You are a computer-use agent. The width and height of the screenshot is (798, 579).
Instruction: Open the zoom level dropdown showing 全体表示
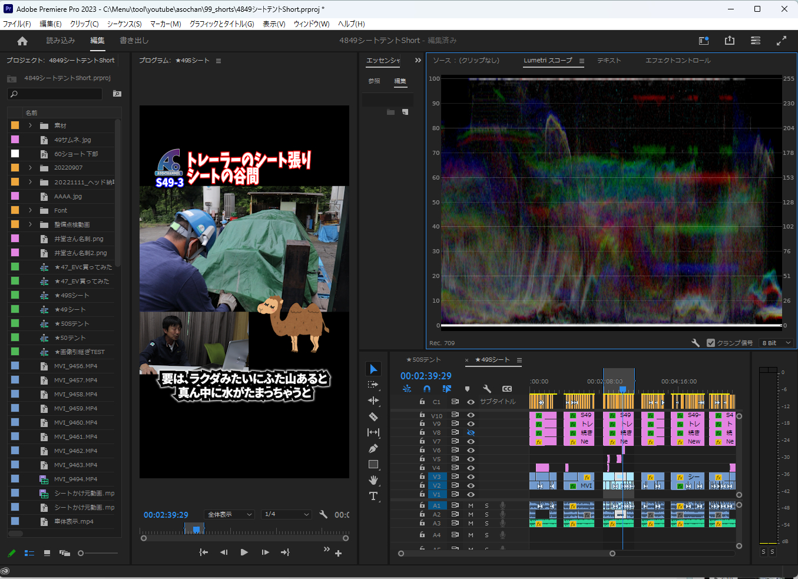(230, 514)
